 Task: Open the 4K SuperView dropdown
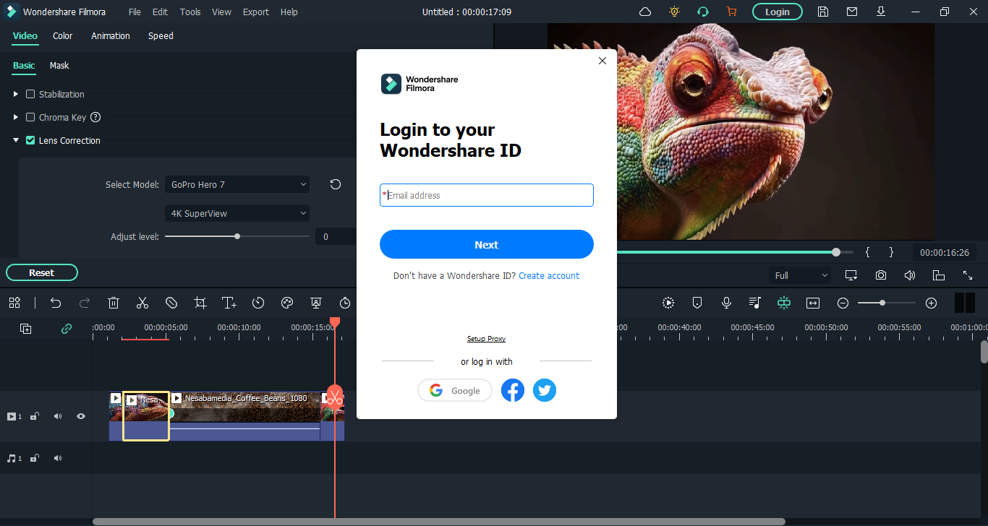click(x=237, y=214)
